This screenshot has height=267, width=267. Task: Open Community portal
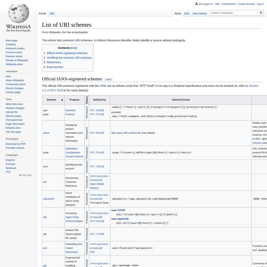(15, 84)
